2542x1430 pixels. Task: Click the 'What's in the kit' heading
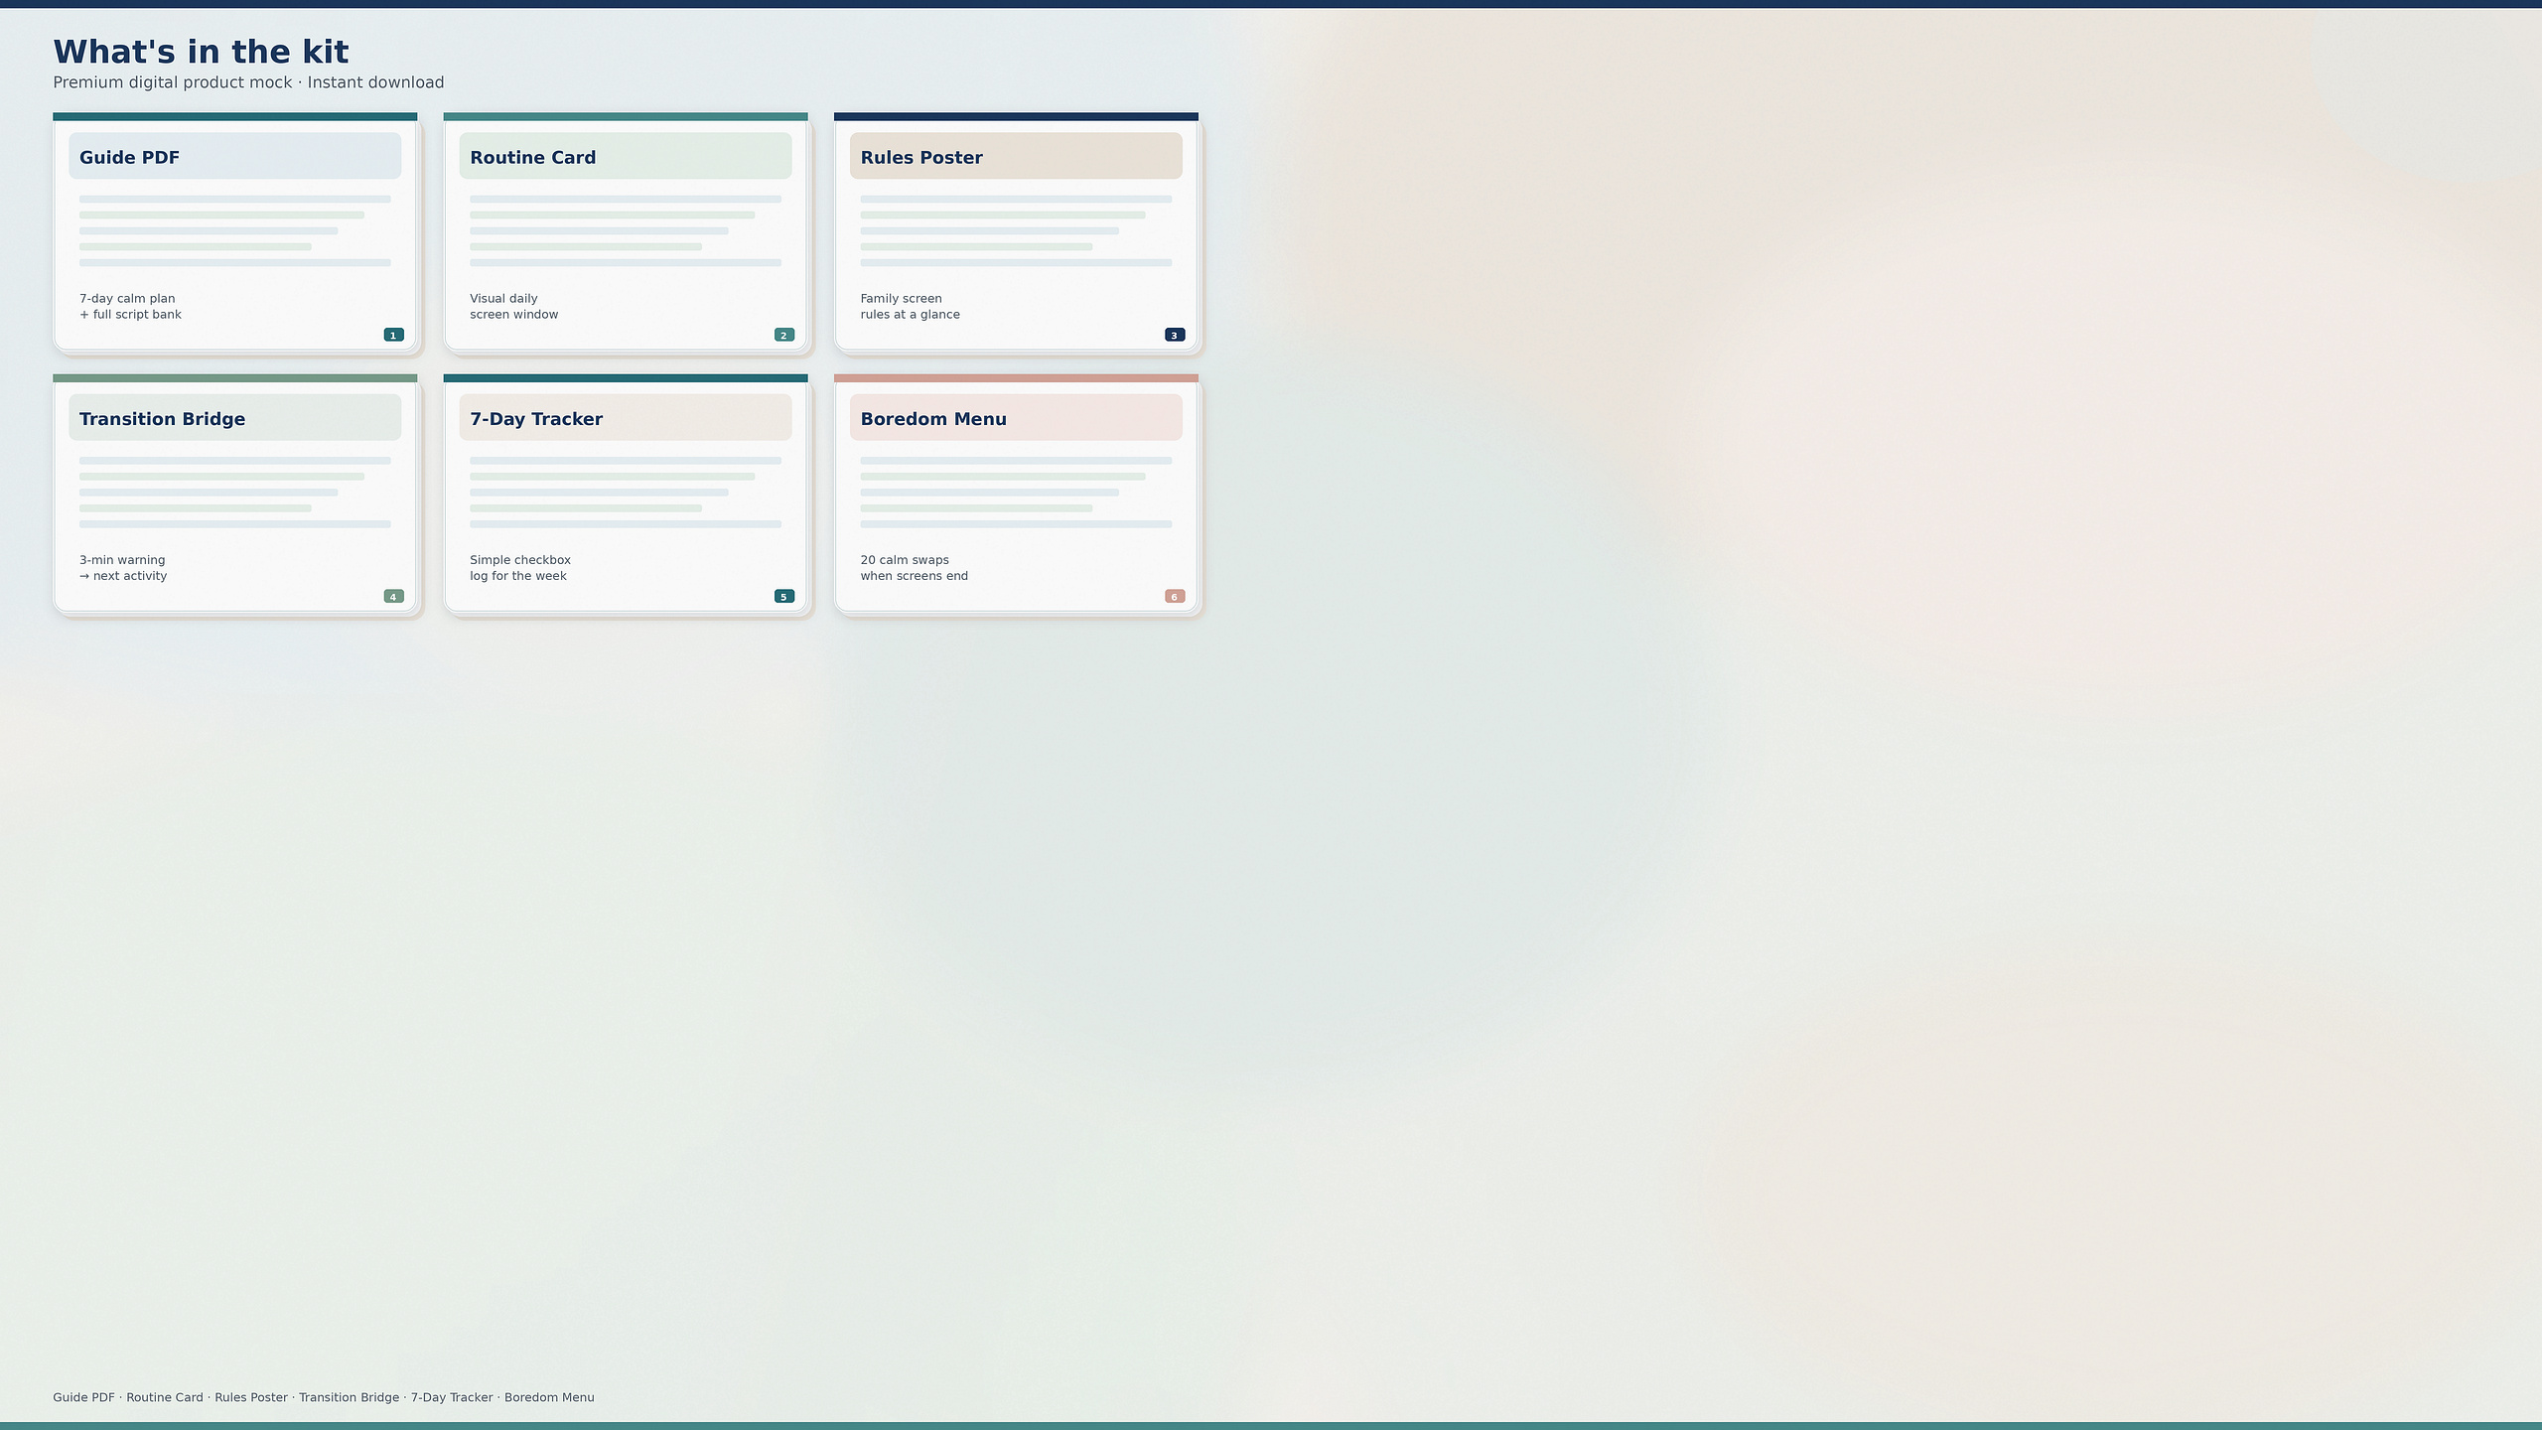201,52
